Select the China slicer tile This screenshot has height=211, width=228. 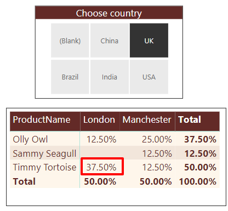point(110,41)
